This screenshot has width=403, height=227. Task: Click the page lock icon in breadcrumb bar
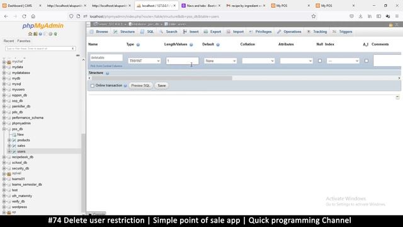point(390,25)
